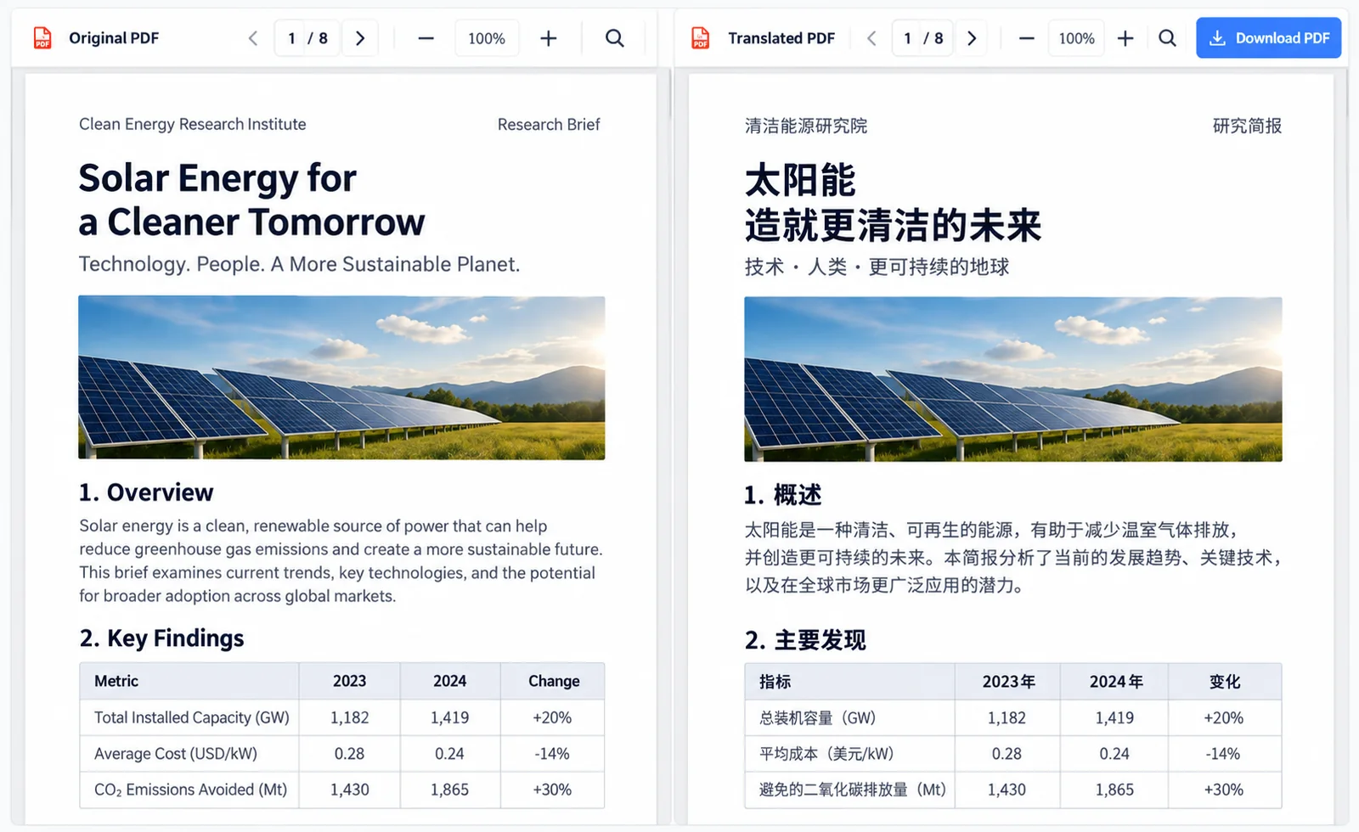Zoom in the Original PDF
Viewport: 1359px width, 832px height.
coord(549,38)
